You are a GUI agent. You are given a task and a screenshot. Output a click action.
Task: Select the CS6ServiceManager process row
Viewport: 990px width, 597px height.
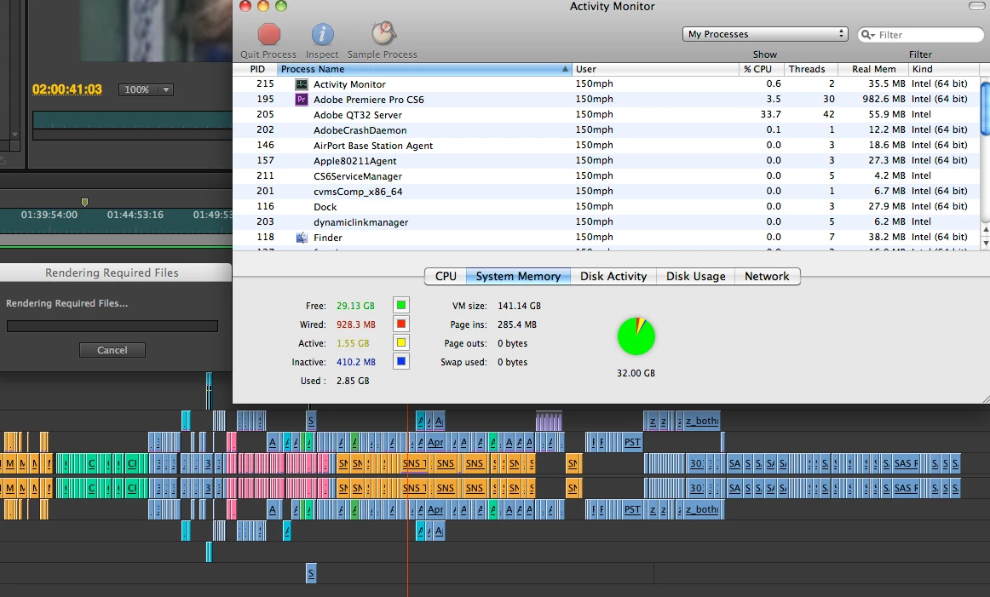(606, 176)
